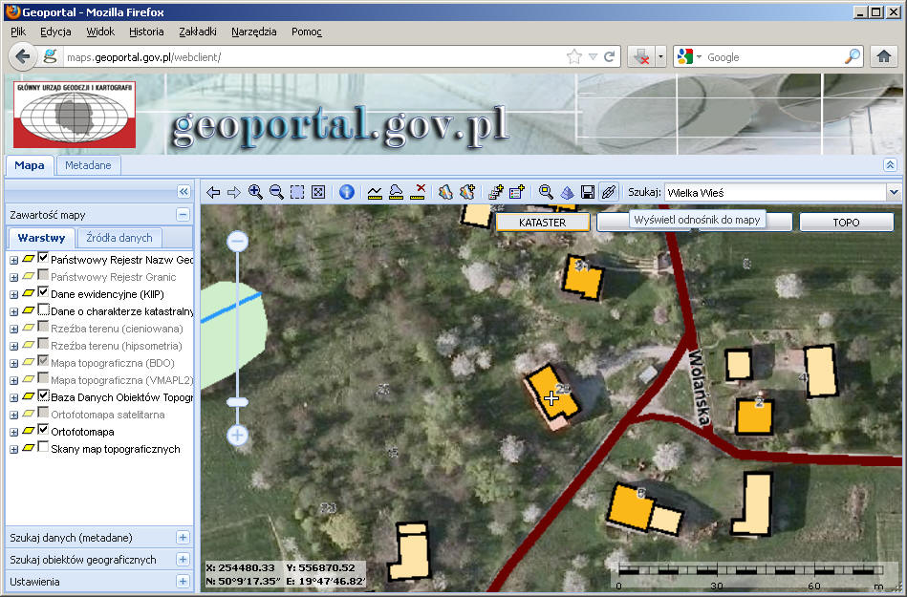Toggle Rzeźba terenu (hipsometria) checkbox

43,344
